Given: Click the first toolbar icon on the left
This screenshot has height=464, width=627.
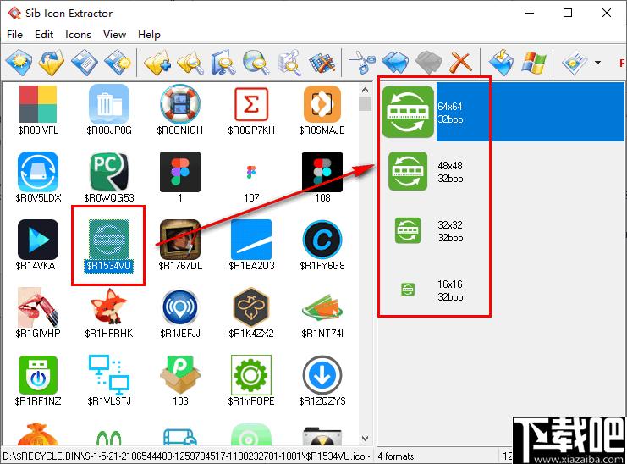Looking at the screenshot, I should (19, 62).
